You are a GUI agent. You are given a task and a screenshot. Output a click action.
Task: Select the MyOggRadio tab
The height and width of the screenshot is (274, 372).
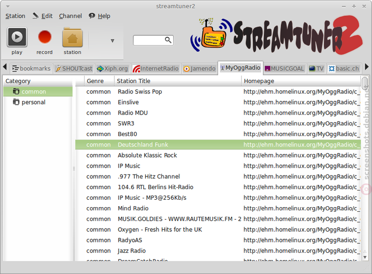coord(240,68)
